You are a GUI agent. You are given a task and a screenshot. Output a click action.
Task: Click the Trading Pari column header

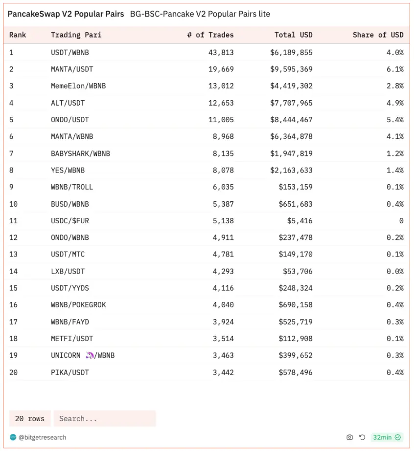[x=76, y=35]
